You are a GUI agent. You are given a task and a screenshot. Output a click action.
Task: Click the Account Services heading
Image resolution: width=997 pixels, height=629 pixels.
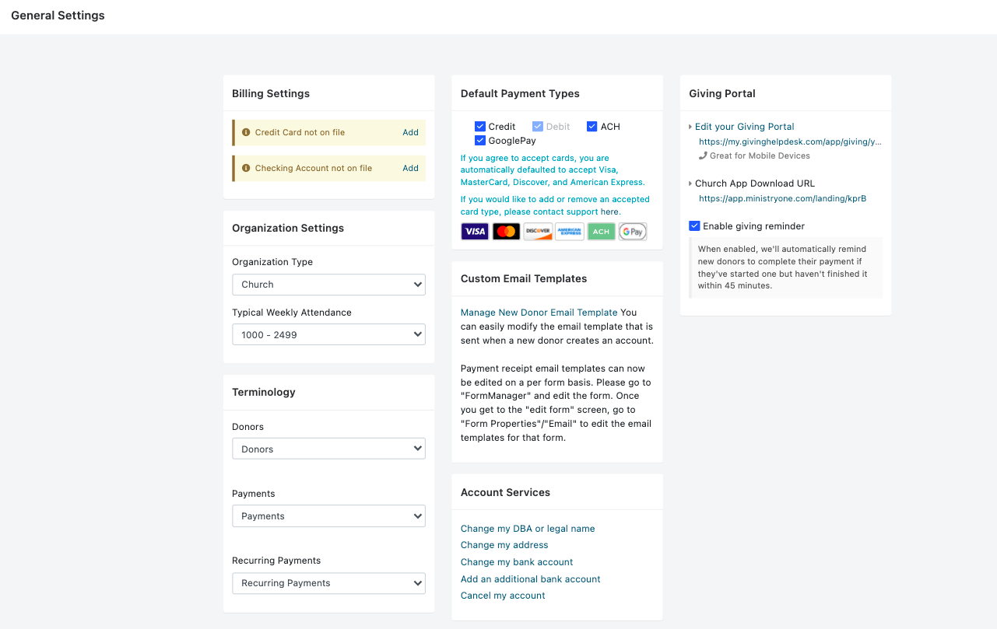pos(505,492)
